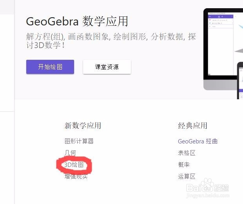Open the GeoGebra 经典 link
Image resolution: width=243 pixels, height=204 pixels.
coord(198,141)
